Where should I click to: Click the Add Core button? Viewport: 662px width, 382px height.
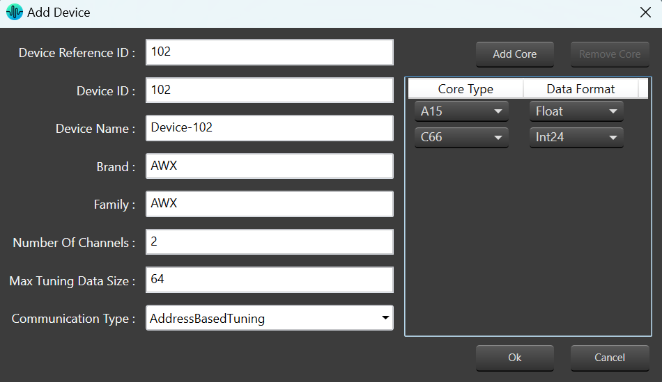515,54
